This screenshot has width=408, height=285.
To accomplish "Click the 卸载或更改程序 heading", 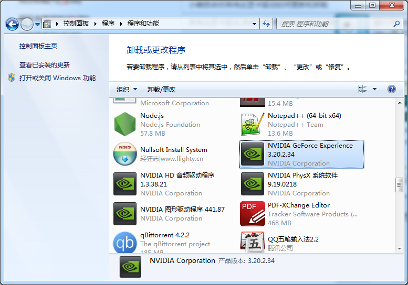I will 156,50.
